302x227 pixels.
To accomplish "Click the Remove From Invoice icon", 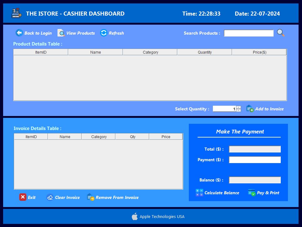I will (x=90, y=197).
